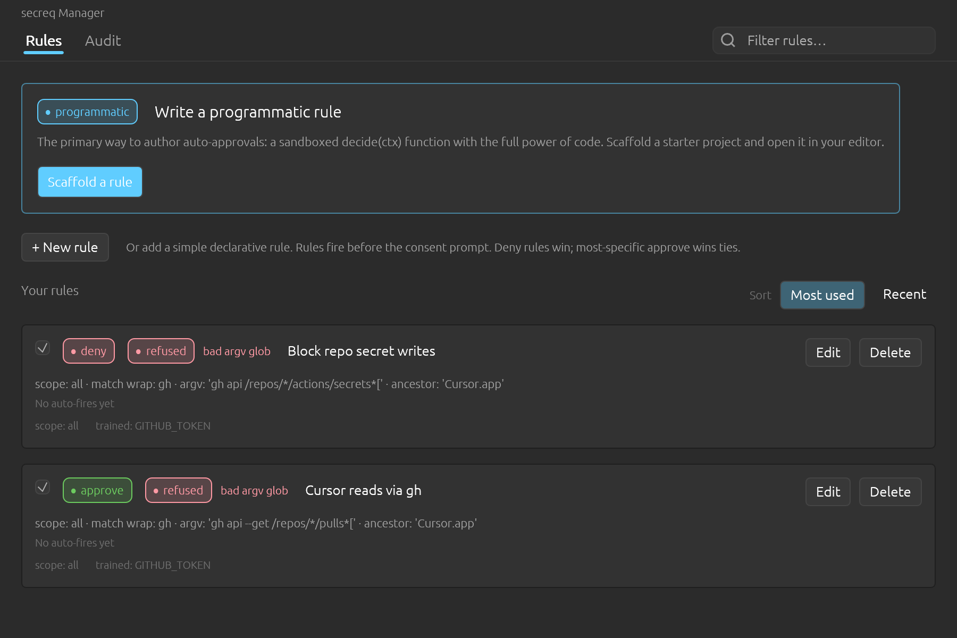This screenshot has width=957, height=638.
Task: Edit the Block repo secret writes rule
Action: (x=828, y=352)
